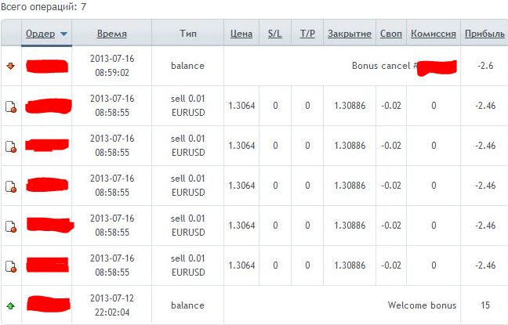Sort by the T/P column header
The image size is (508, 325).
307,34
